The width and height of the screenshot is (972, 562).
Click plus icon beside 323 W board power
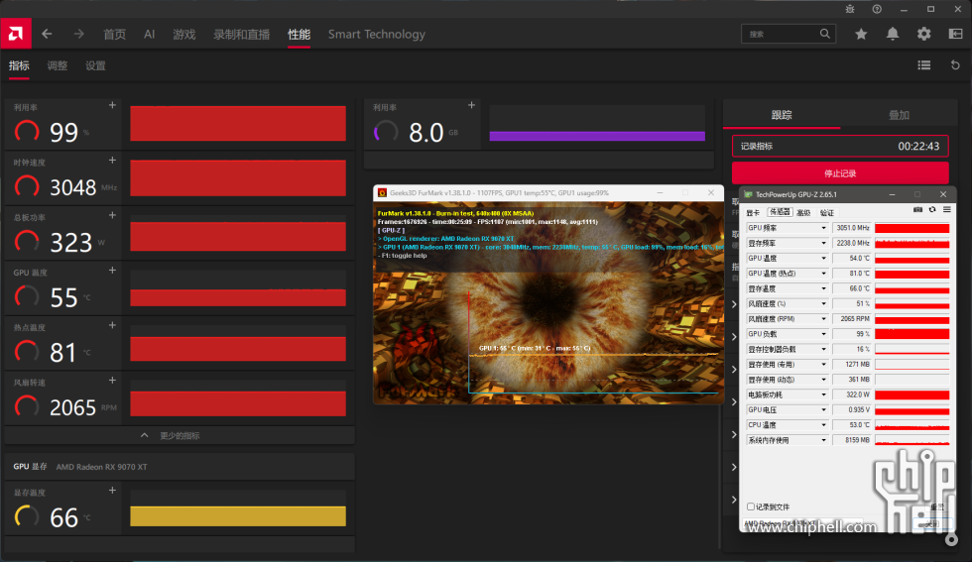[x=112, y=216]
